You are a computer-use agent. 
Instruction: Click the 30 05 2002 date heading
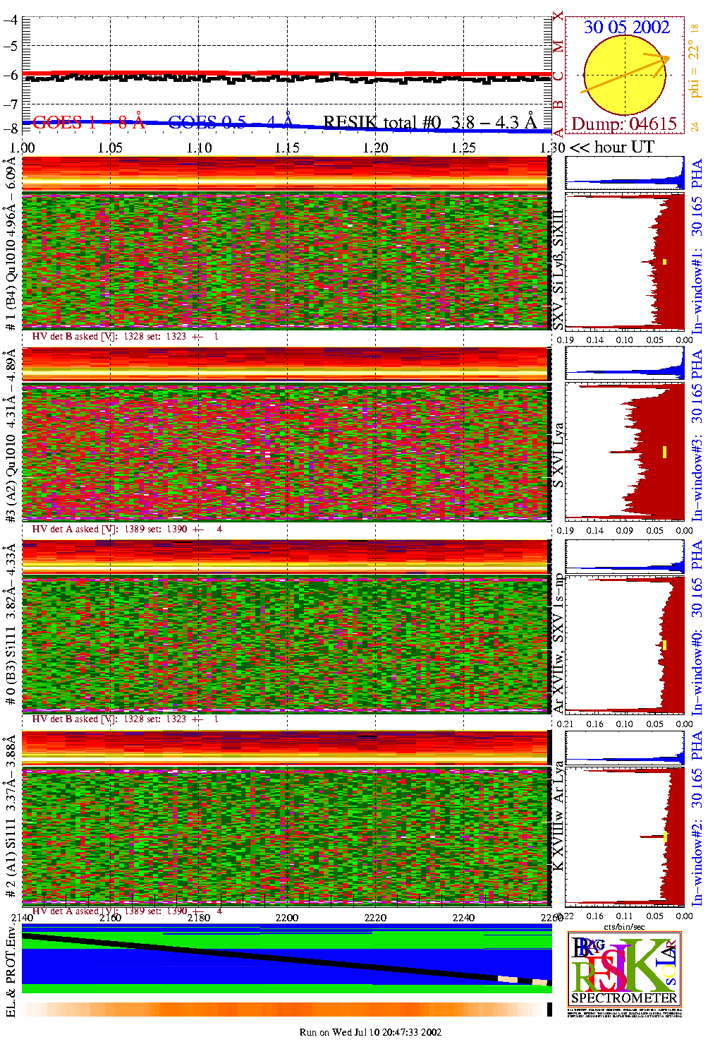pos(626,27)
